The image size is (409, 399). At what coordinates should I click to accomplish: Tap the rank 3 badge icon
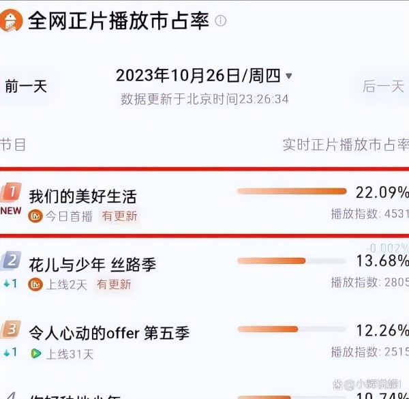pos(11,329)
